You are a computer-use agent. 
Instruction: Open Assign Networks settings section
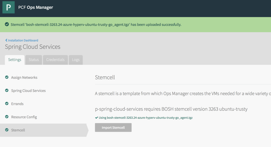(x=24, y=77)
